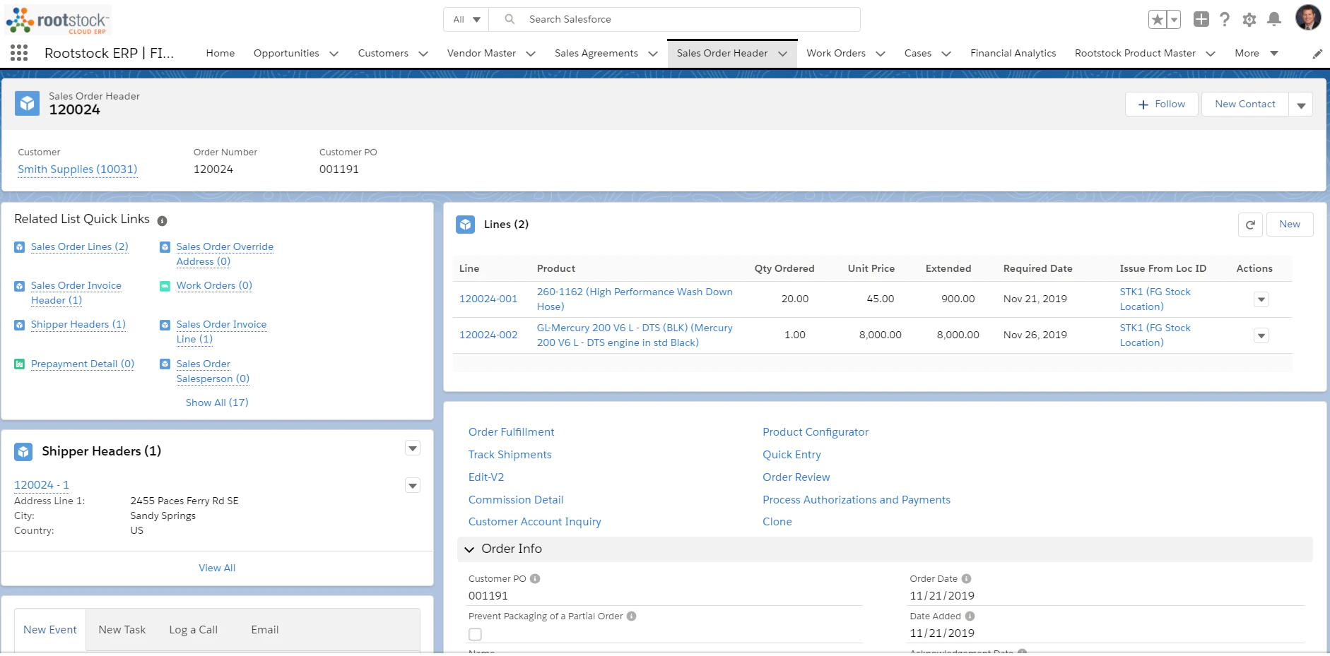Open Salesforce Setup gear icon

coord(1249,19)
